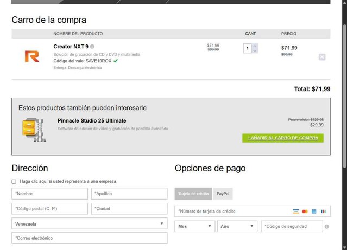The image size is (347, 250).
Task: Select the PayPal payment tab
Action: [223, 194]
